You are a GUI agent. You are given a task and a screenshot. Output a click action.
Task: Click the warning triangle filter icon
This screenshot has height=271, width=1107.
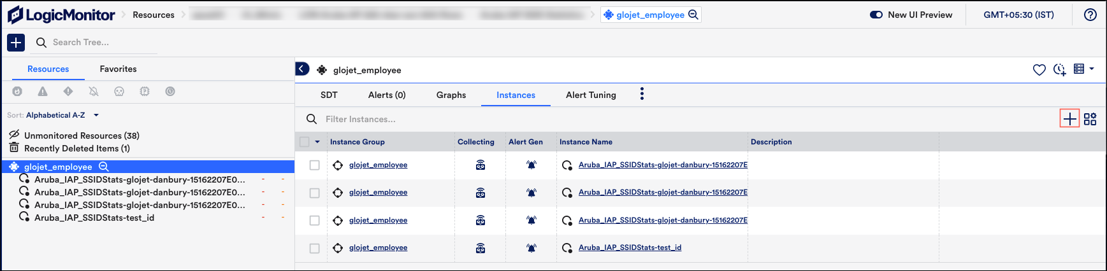pyautogui.click(x=43, y=92)
